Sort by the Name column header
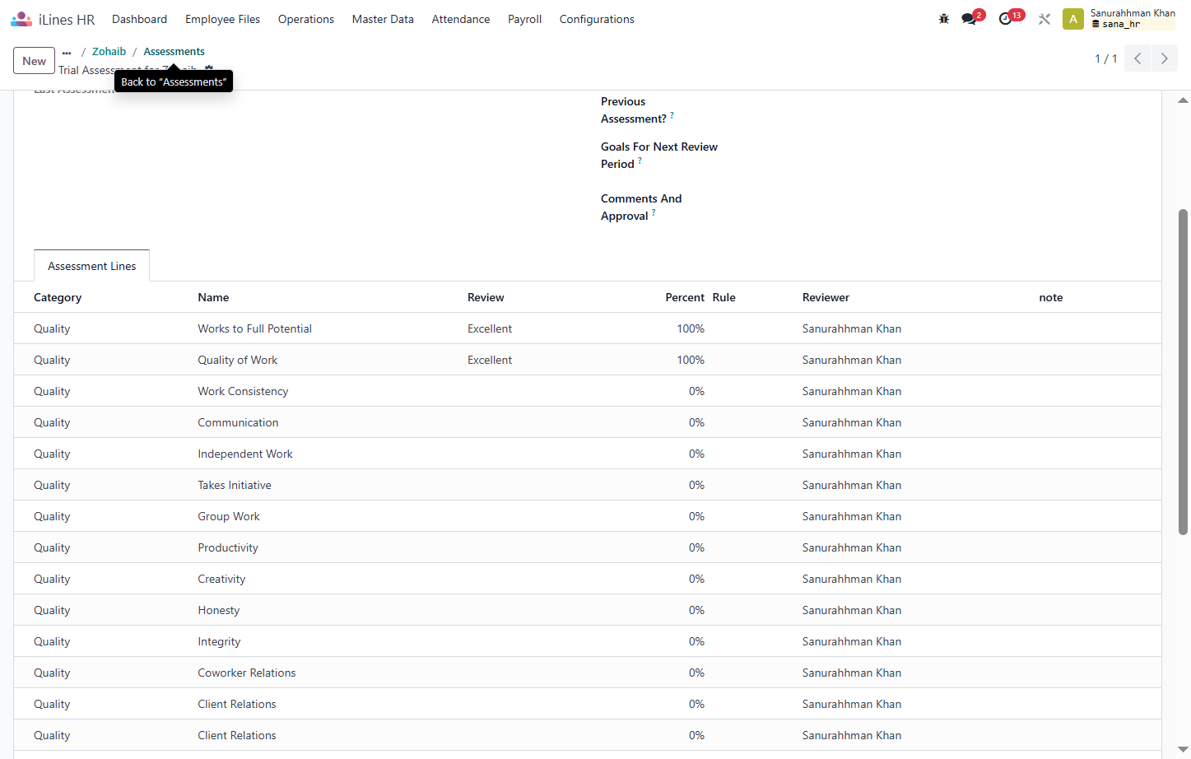1191x759 pixels. coord(213,297)
